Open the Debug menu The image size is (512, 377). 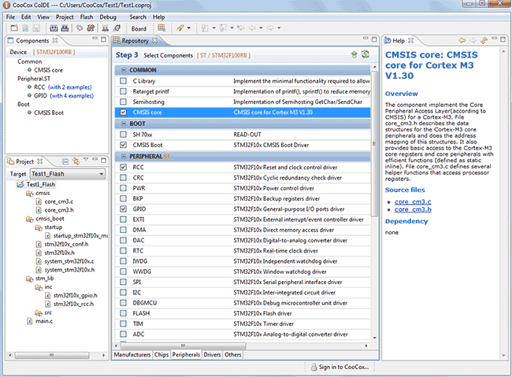[x=108, y=17]
